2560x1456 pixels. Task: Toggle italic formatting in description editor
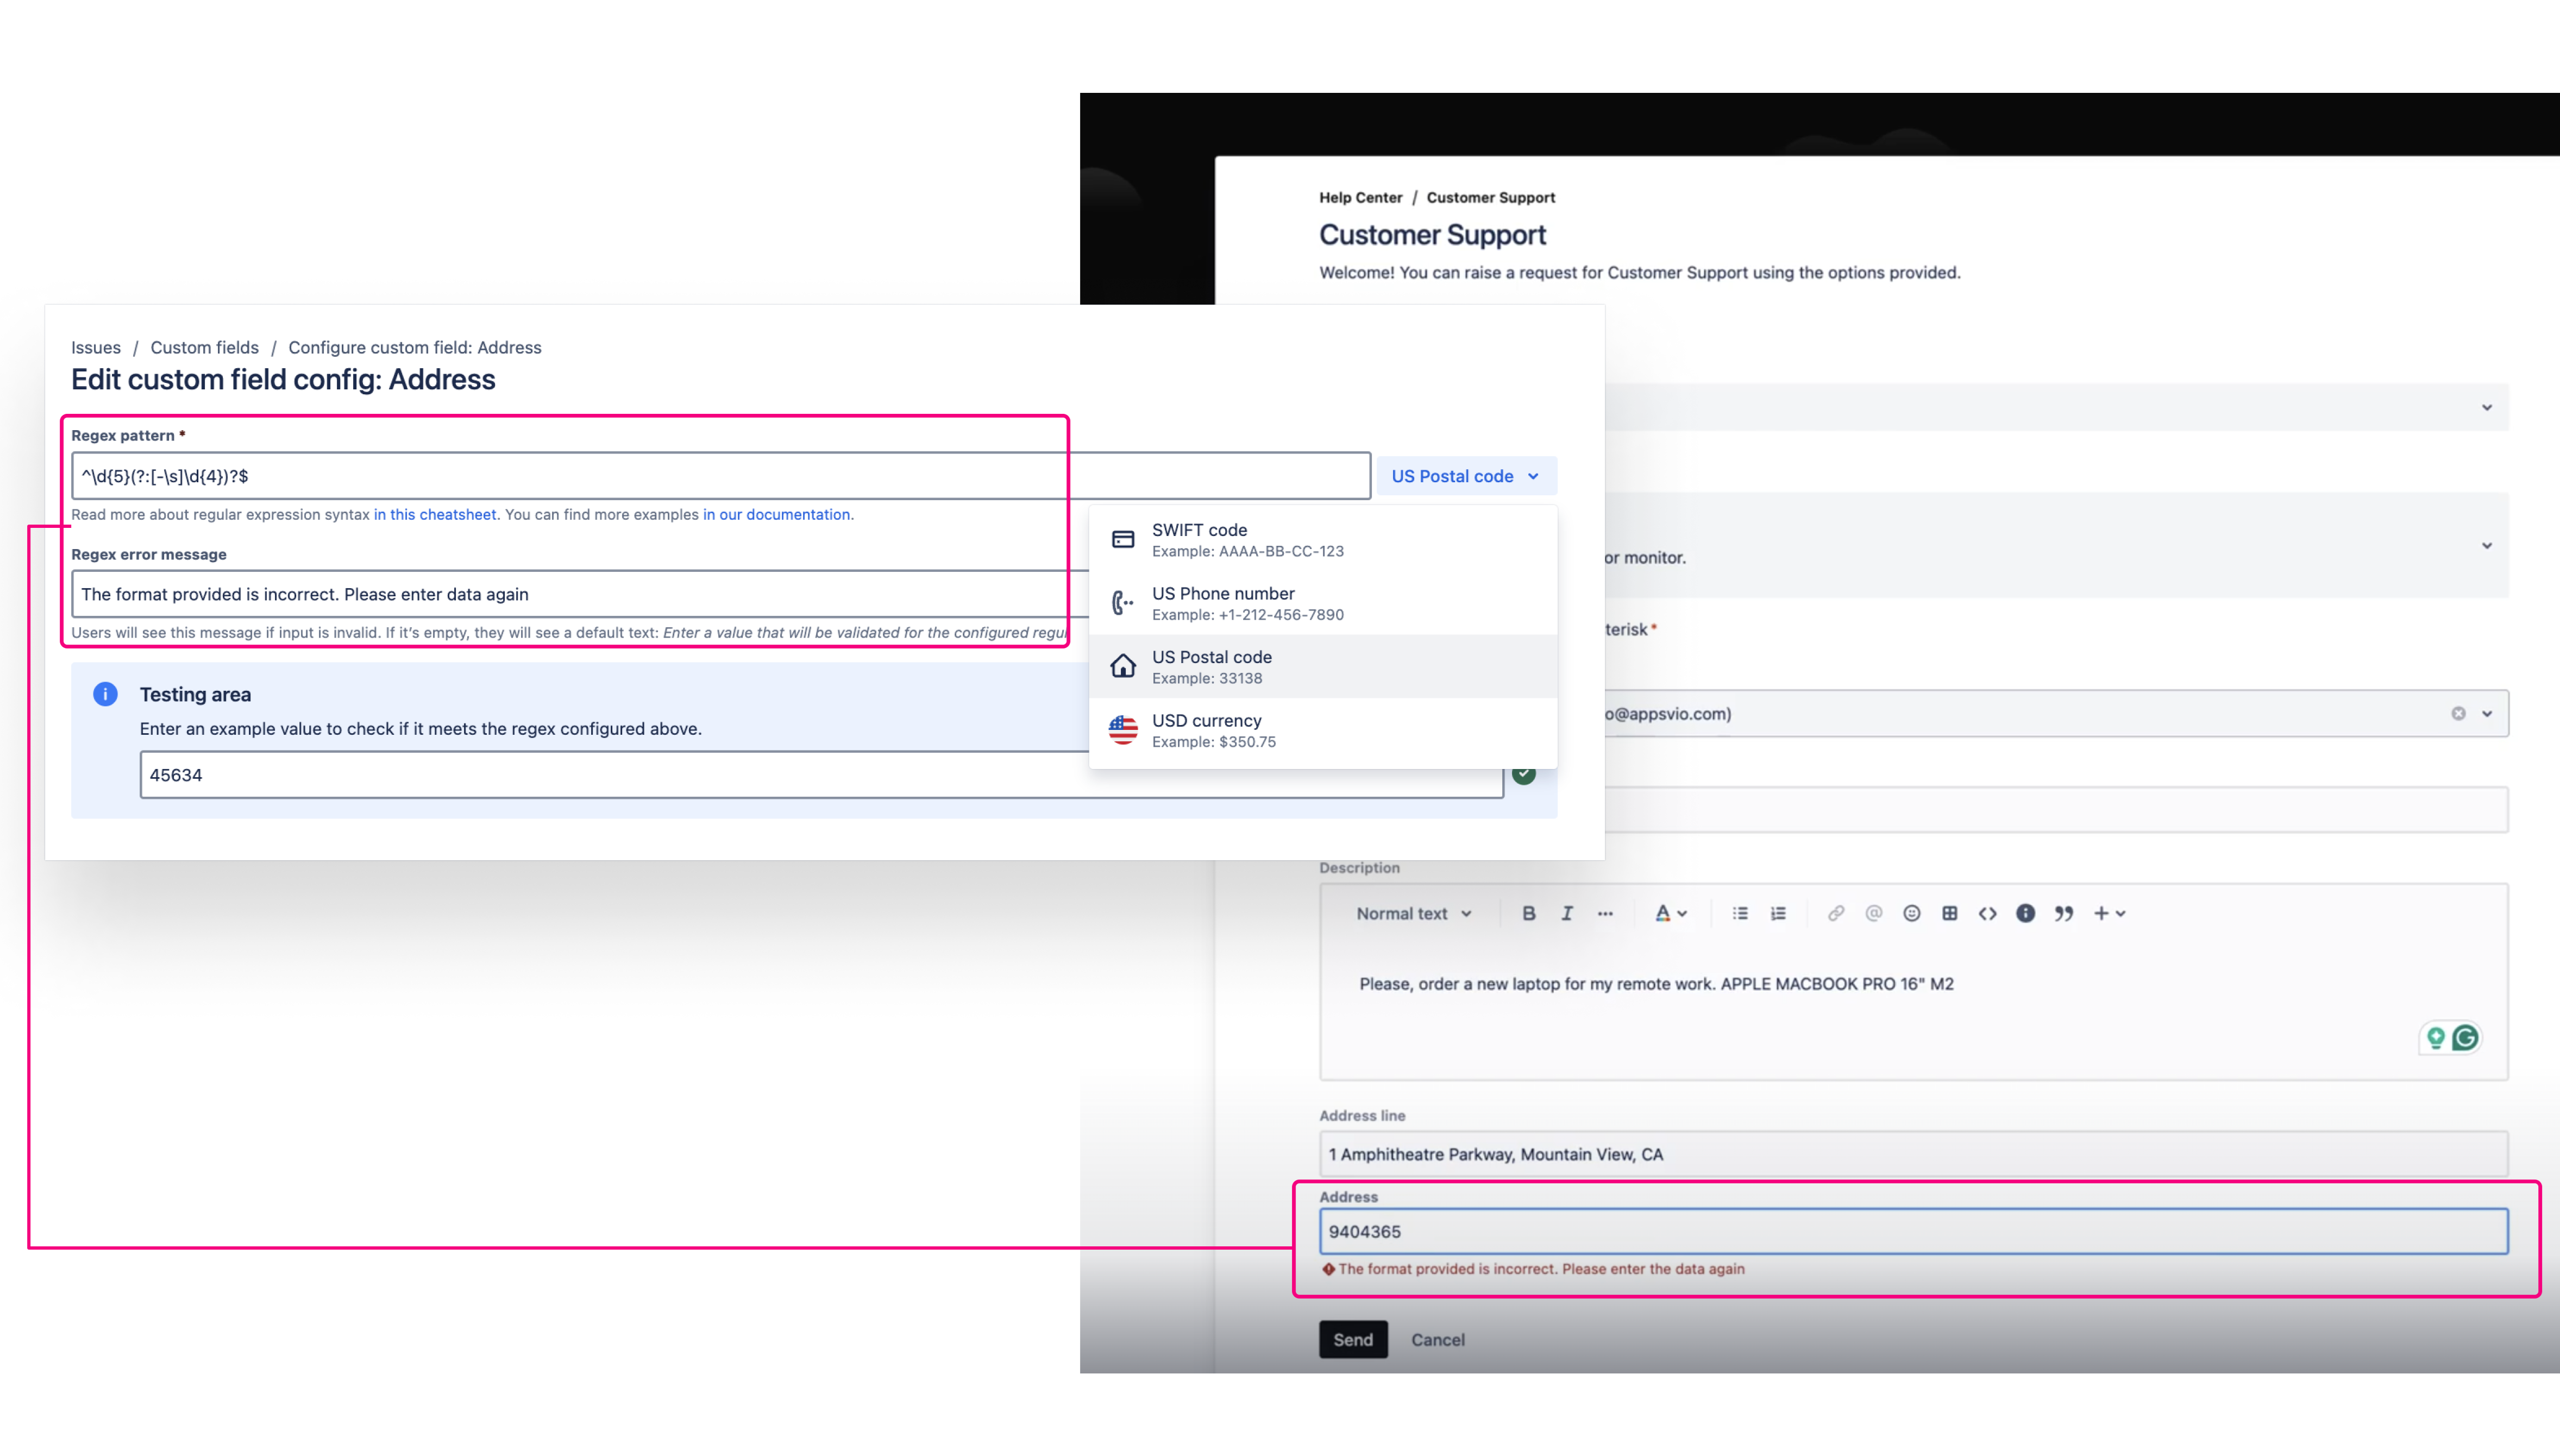pyautogui.click(x=1567, y=913)
